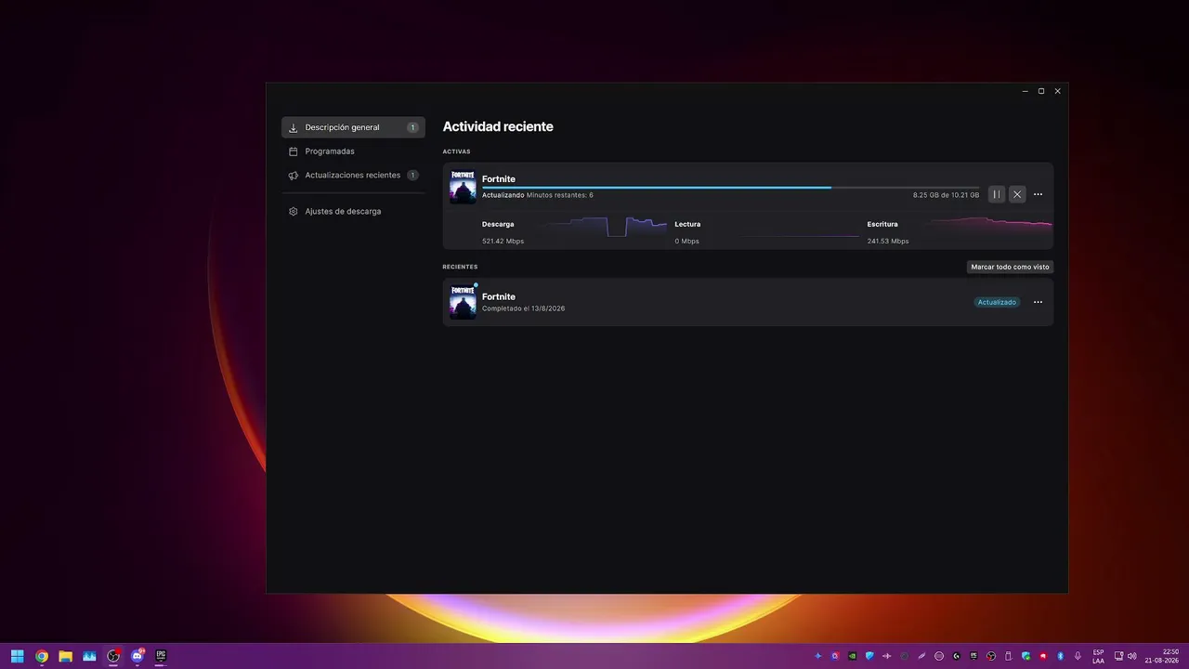Open network settings from the system tray
1189x669 pixels.
pos(1118,656)
